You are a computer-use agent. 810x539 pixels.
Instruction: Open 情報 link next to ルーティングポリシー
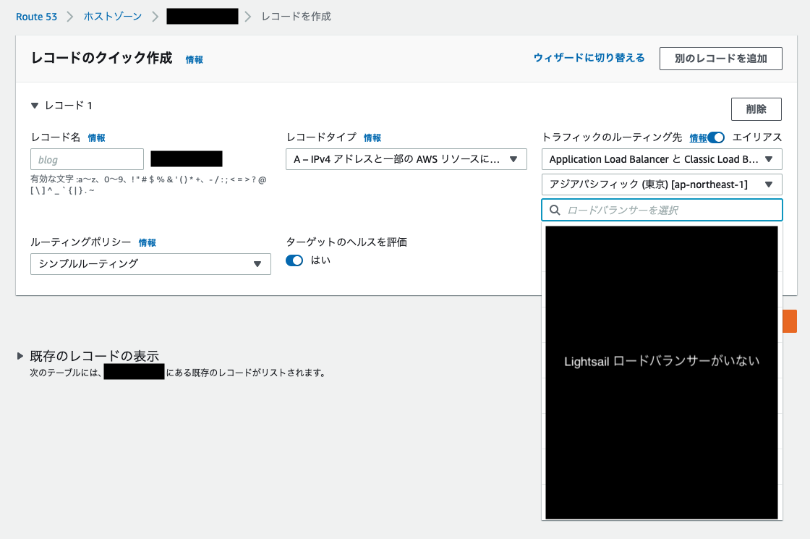148,243
